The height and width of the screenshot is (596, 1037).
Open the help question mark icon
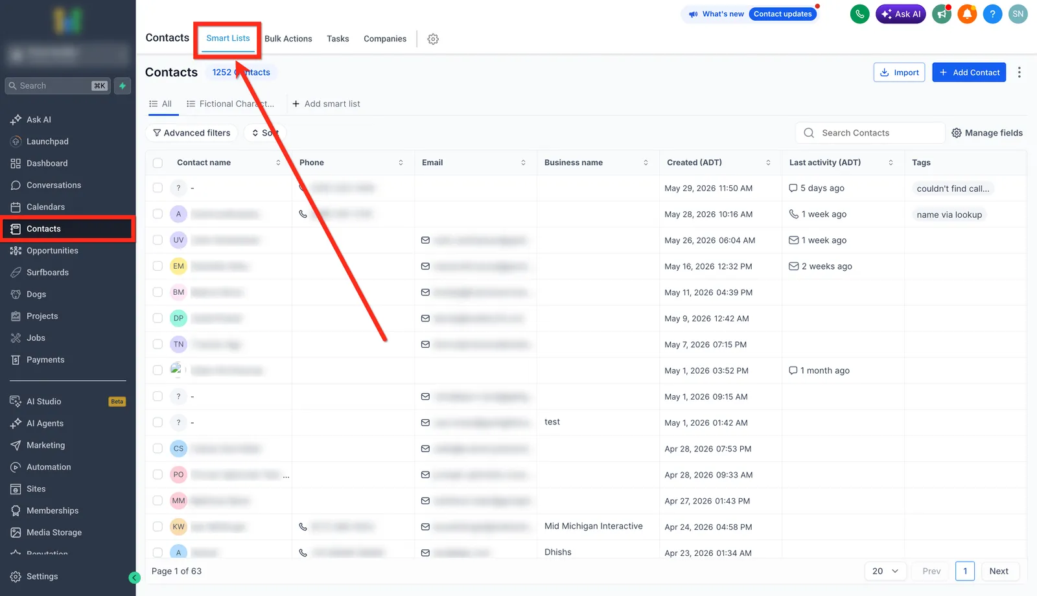[992, 14]
